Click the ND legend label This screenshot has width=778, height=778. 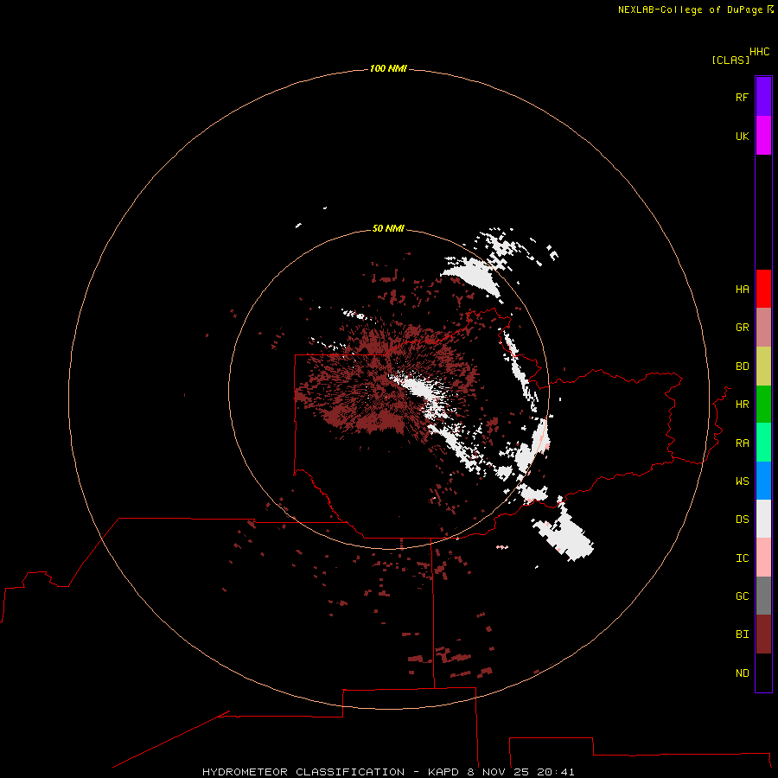click(x=742, y=673)
